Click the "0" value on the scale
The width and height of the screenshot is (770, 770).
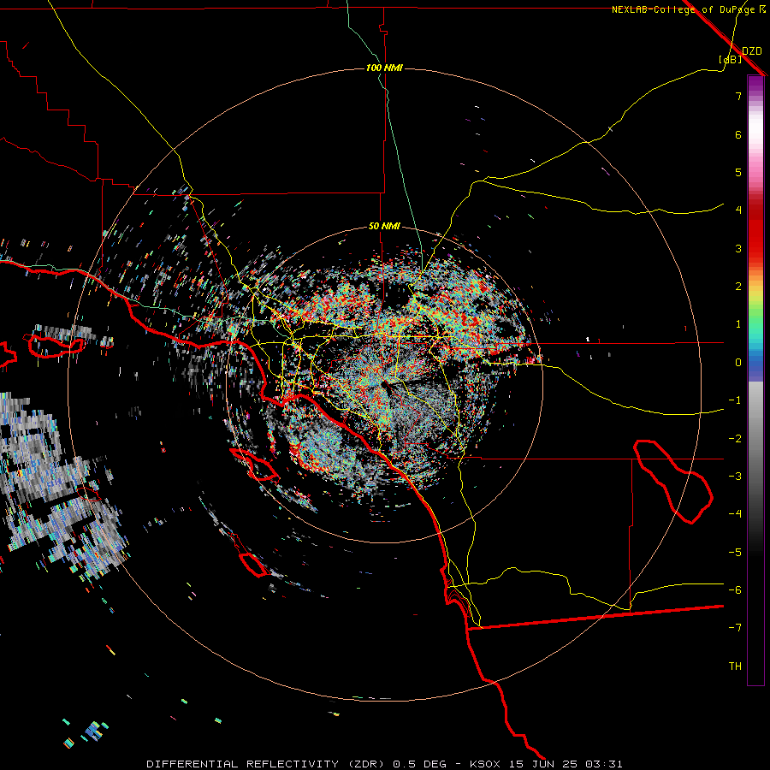738,363
